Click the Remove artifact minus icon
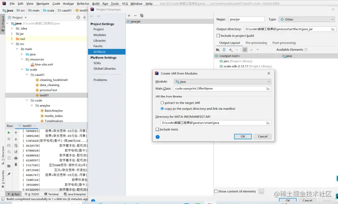 135,15
